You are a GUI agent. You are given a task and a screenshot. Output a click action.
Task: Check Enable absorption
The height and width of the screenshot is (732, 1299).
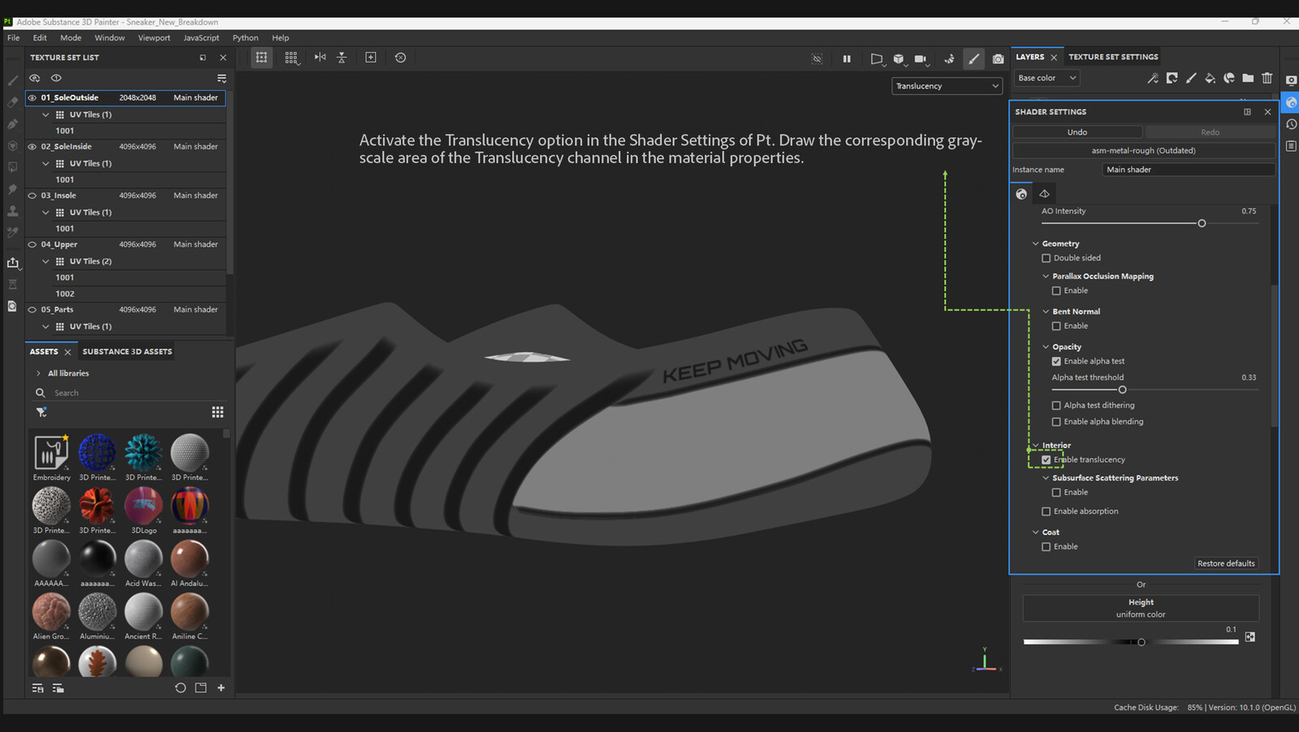(x=1047, y=511)
